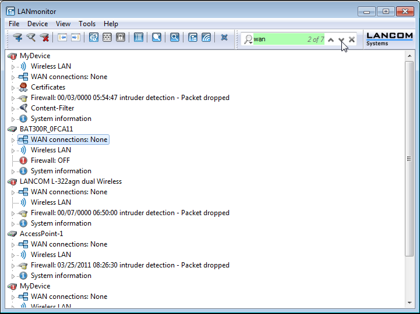Click inside the search field containing 'wan'
Viewport: 420px width, 314px height.
[280, 40]
